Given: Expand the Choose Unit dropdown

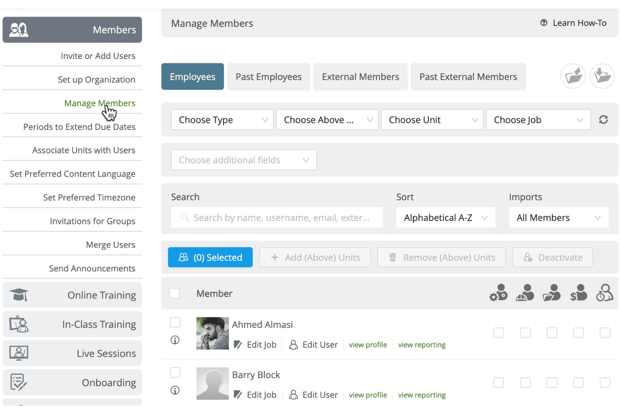Looking at the screenshot, I should 432,120.
